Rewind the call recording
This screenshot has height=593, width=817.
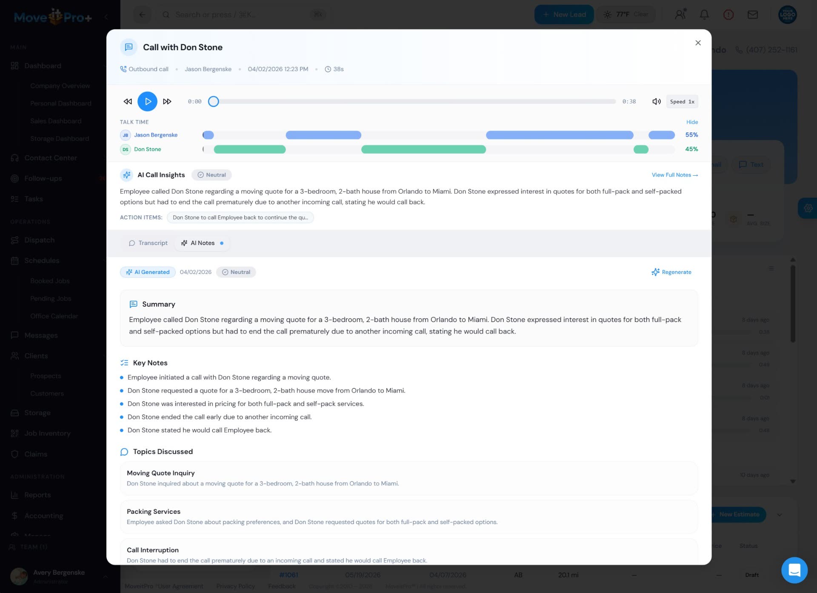click(x=128, y=101)
